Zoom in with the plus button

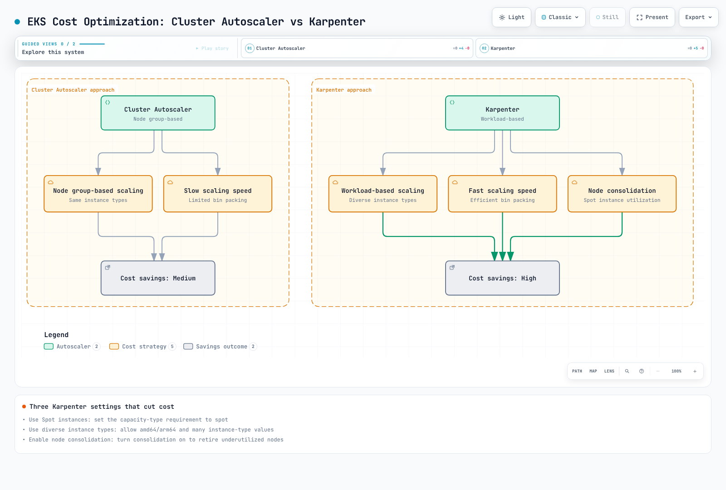click(695, 371)
